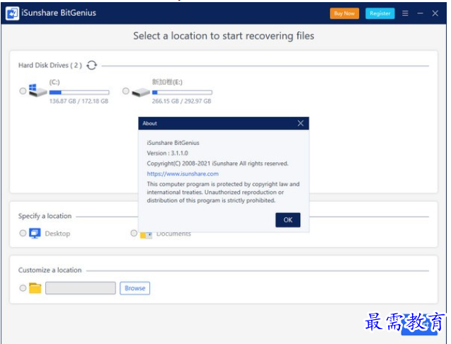Select the custom location radio button
451x344 pixels.
click(23, 288)
